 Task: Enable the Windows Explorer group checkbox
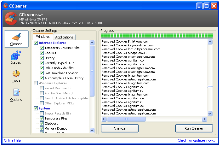36,83
